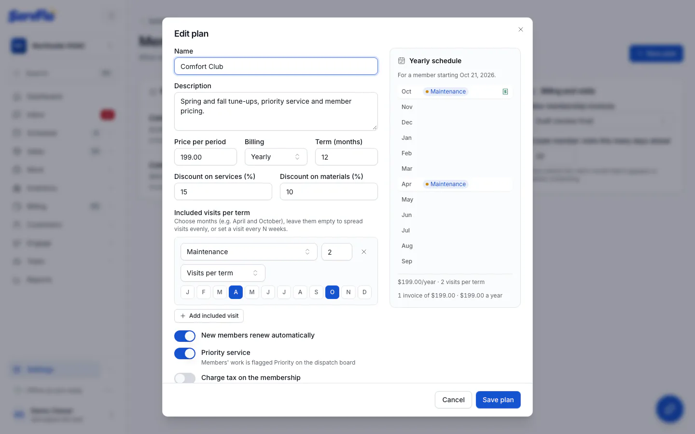Remove the Maintenance included visit row
Image resolution: width=695 pixels, height=434 pixels.
point(364,252)
